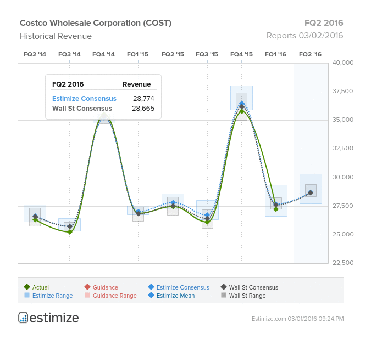Click the Wall St Consensus gray diamond icon

pos(224,287)
